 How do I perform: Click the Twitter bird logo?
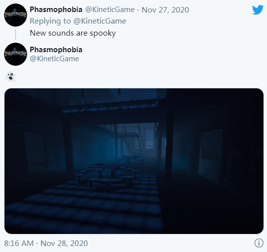coord(258,10)
